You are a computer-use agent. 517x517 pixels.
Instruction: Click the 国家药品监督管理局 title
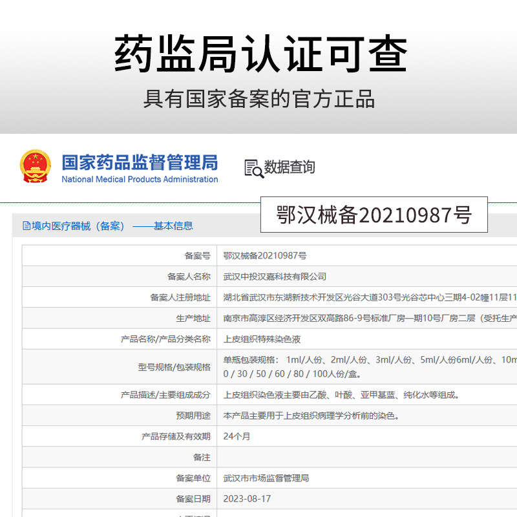(140, 162)
